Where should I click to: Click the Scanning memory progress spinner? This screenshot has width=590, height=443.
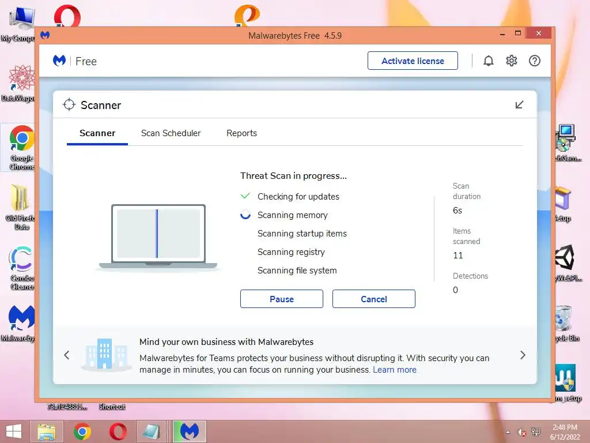click(x=245, y=215)
